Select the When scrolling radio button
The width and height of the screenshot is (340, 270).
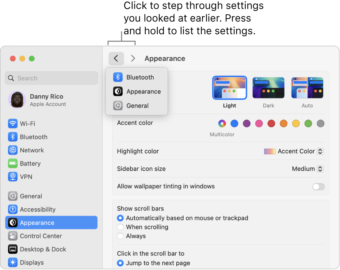pos(121,227)
